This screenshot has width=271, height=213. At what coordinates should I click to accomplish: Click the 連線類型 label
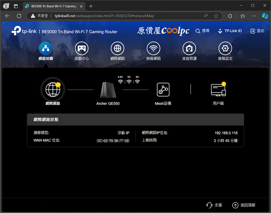coord(41,133)
